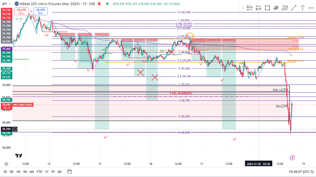The image size is (316, 177).
Task: Click the H4 vCPR label
Action: point(281,90)
